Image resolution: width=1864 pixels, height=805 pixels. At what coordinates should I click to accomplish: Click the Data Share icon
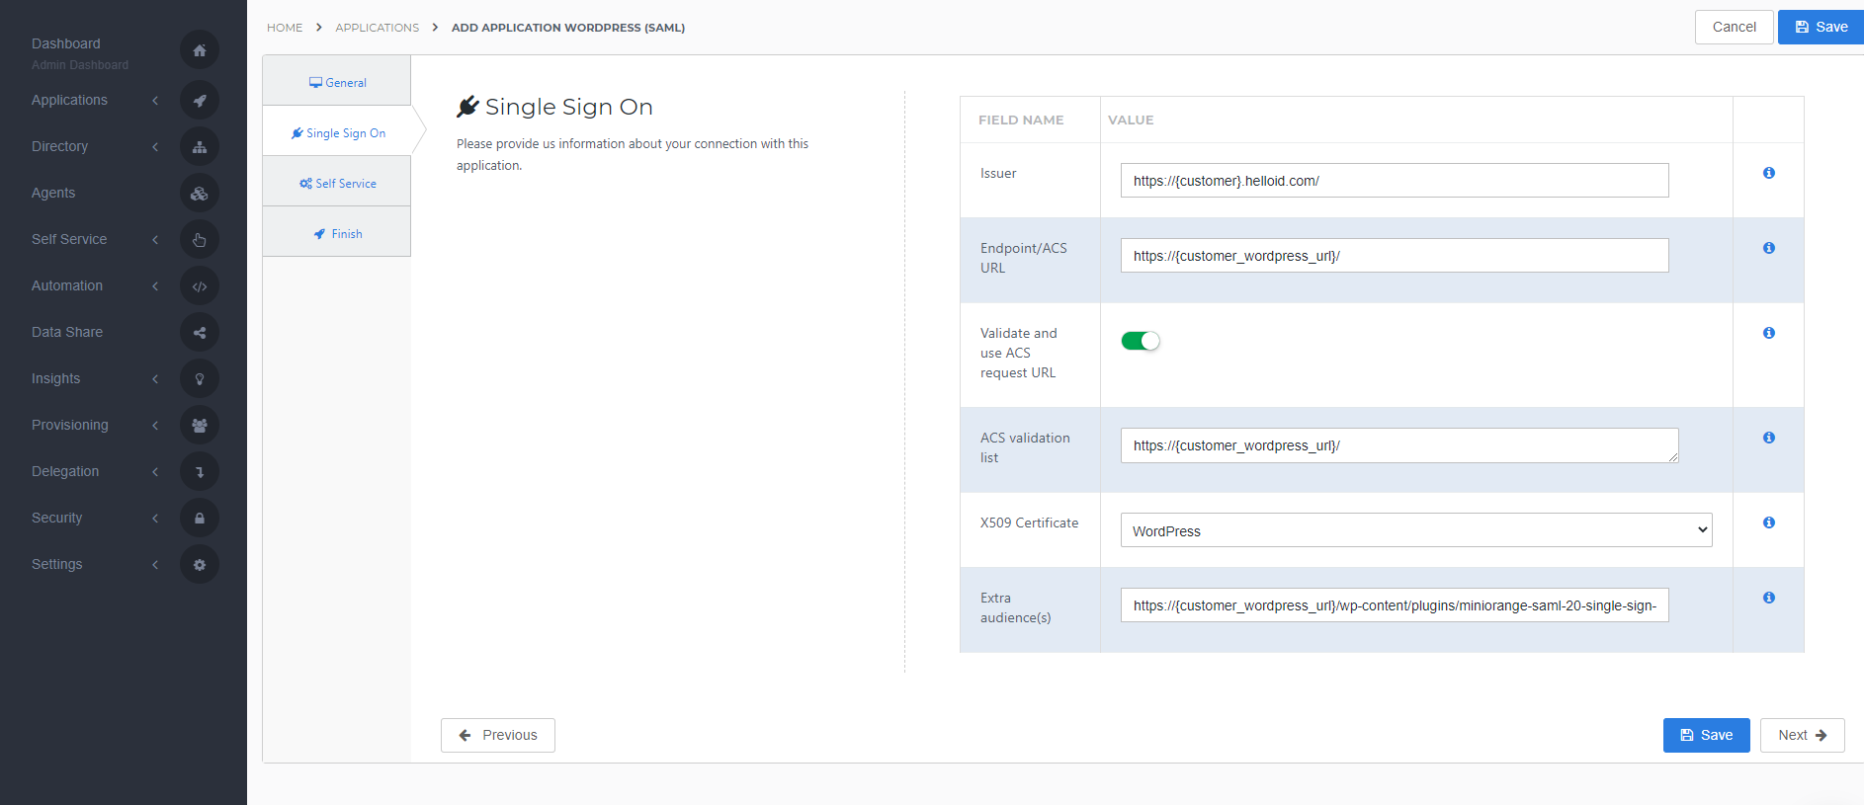(200, 332)
